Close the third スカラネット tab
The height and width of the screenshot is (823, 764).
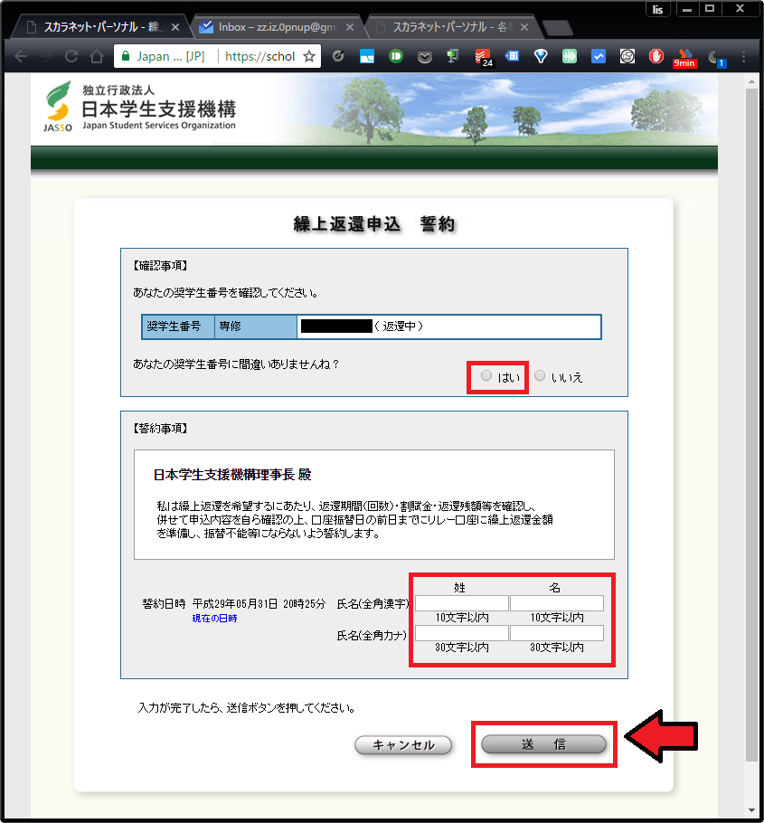coord(524,27)
